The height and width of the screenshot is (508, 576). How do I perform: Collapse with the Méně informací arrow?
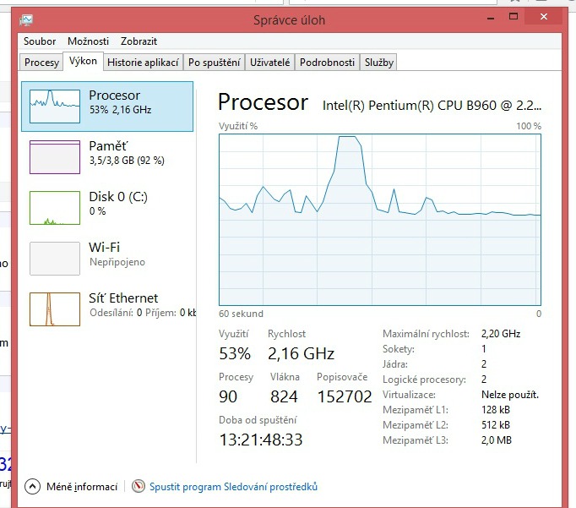(x=32, y=486)
